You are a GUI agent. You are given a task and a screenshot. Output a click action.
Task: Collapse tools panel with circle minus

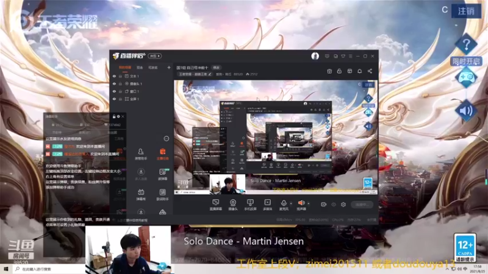pyautogui.click(x=167, y=139)
